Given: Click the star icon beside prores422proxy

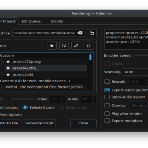Looking at the screenshot, I should coord(8,61).
